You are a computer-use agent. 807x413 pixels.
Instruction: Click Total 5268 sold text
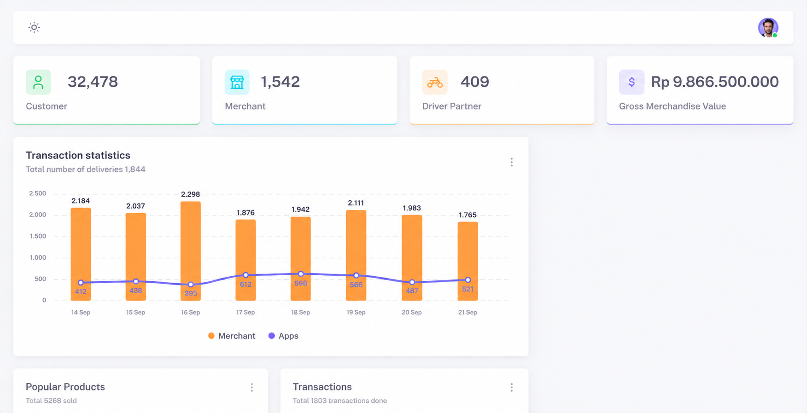(51, 401)
